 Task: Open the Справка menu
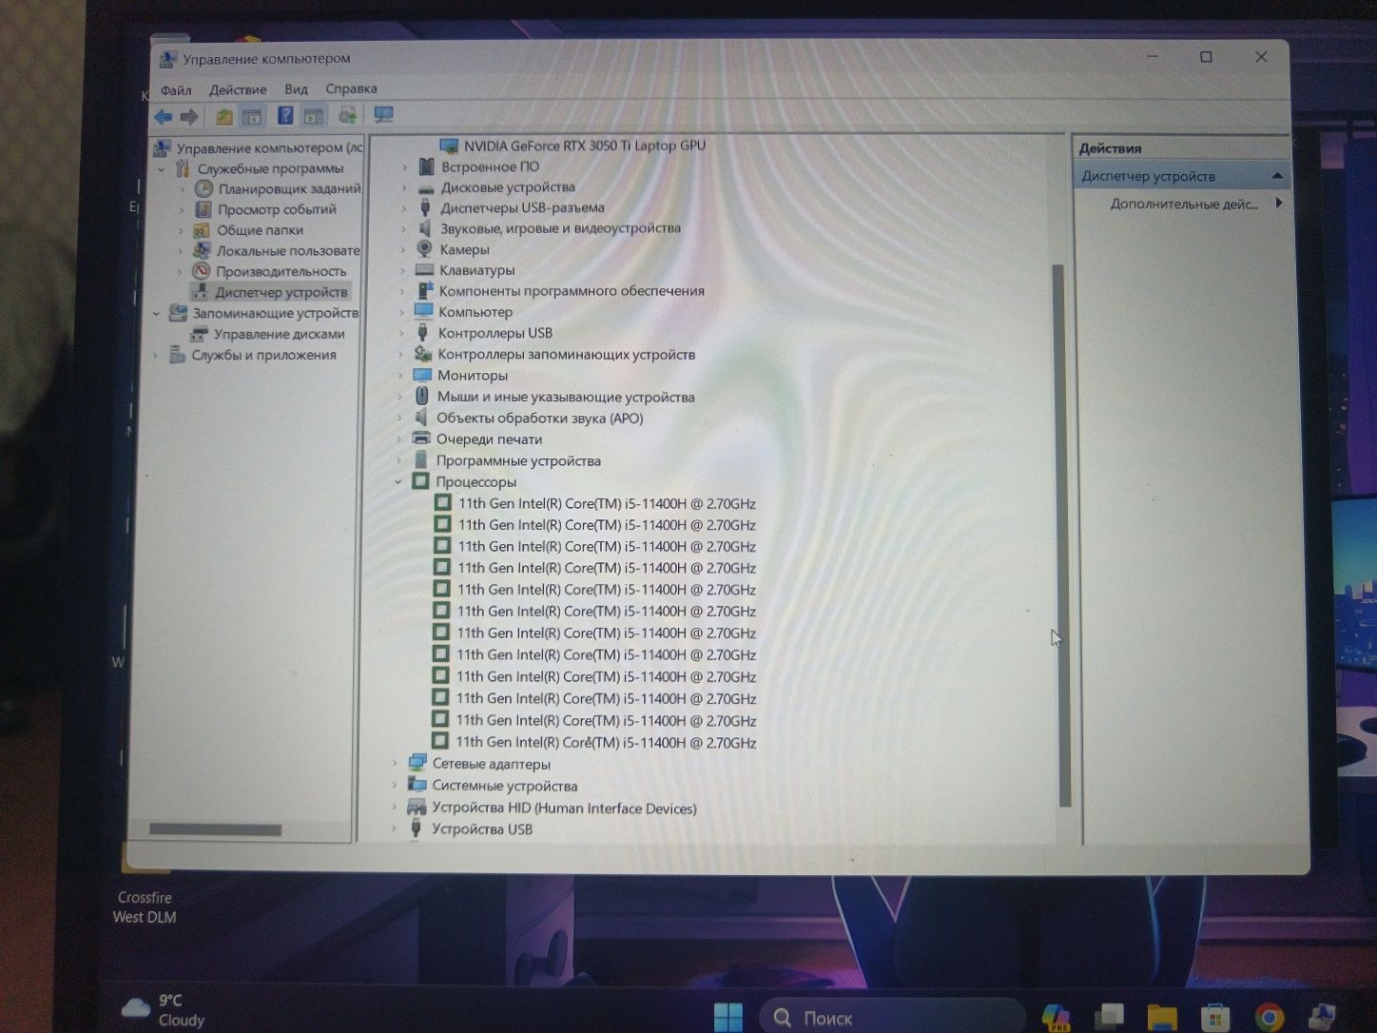[x=351, y=88]
